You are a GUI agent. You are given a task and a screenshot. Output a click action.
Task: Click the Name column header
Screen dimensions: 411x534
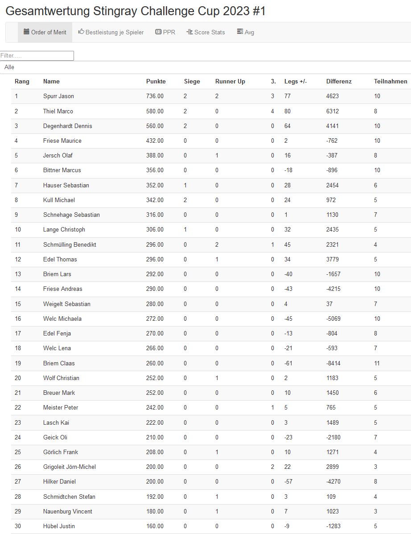[x=51, y=81]
